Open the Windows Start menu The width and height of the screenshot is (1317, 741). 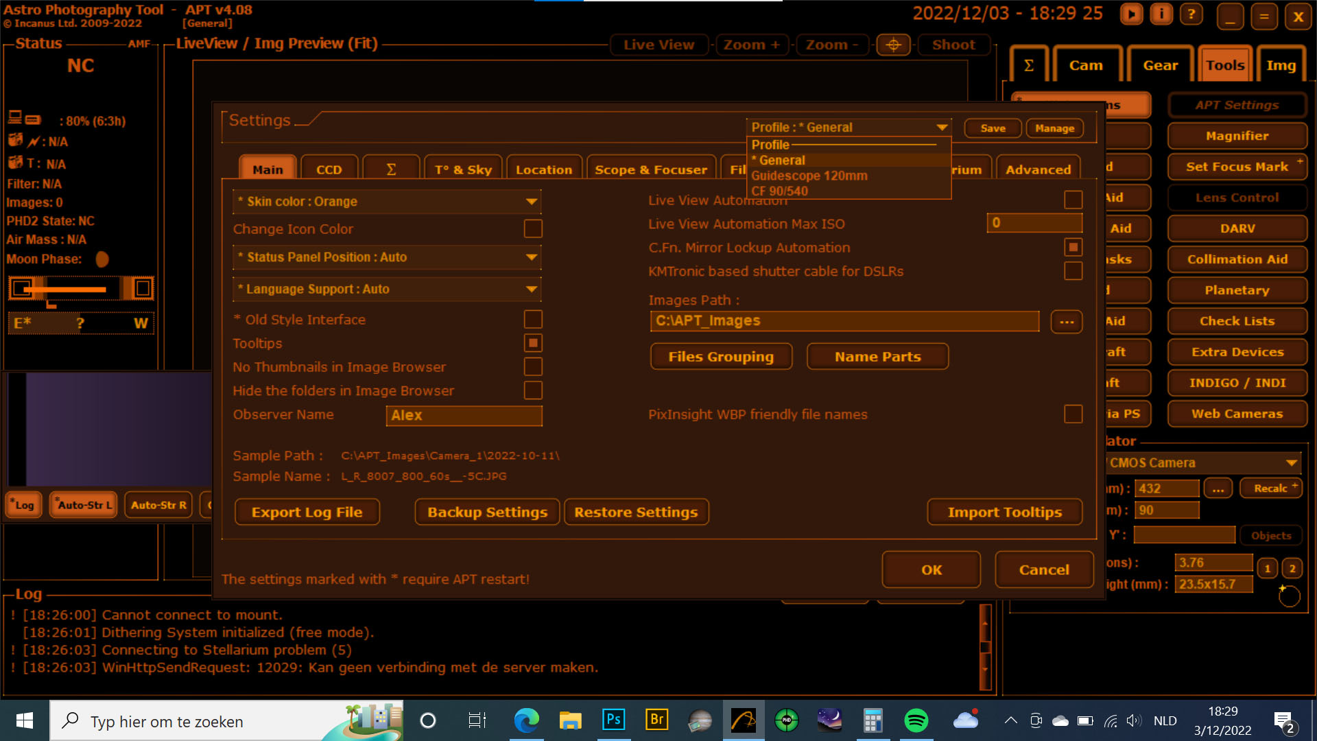point(25,720)
